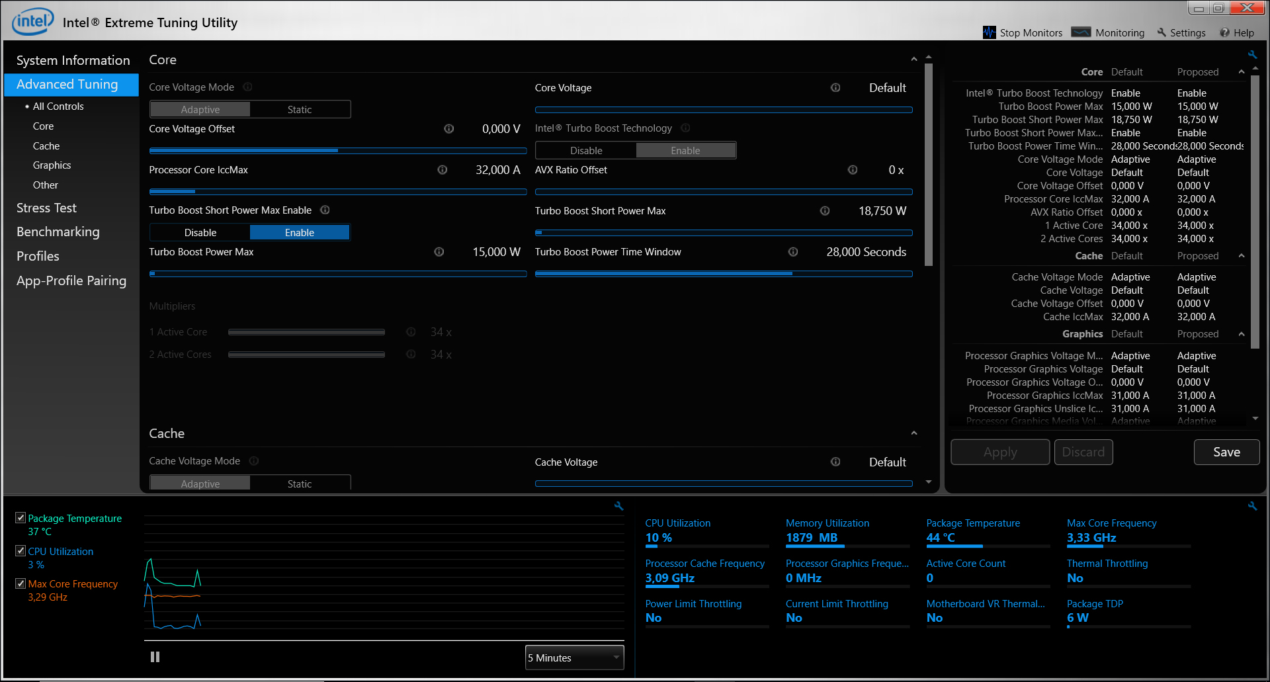Image resolution: width=1270 pixels, height=682 pixels.
Task: Collapse the Core section in main panel
Action: pos(913,60)
